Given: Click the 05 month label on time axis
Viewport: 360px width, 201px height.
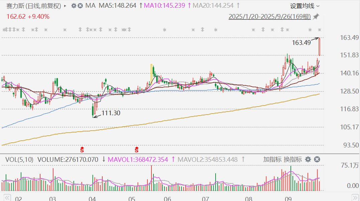Looking at the screenshot, I should pos(132,199).
